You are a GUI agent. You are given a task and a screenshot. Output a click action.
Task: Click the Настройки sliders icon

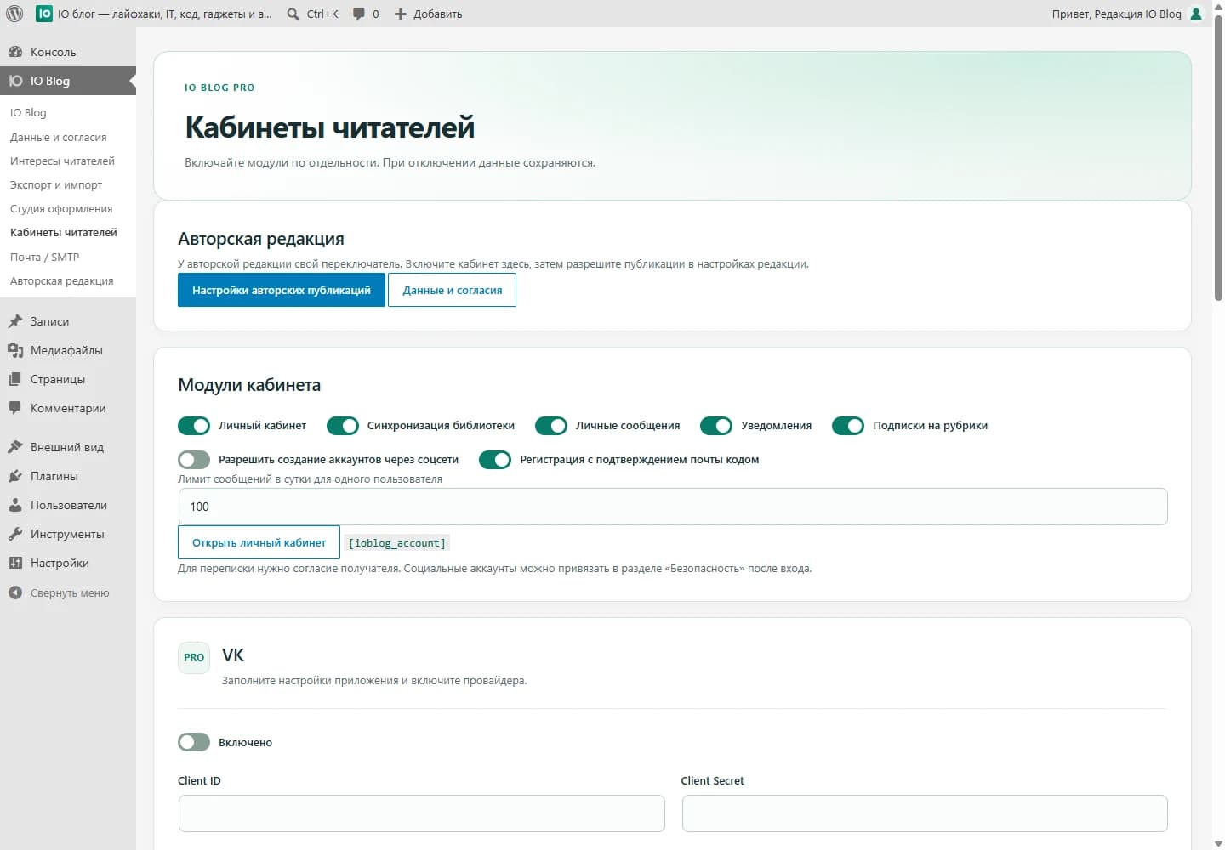point(15,563)
